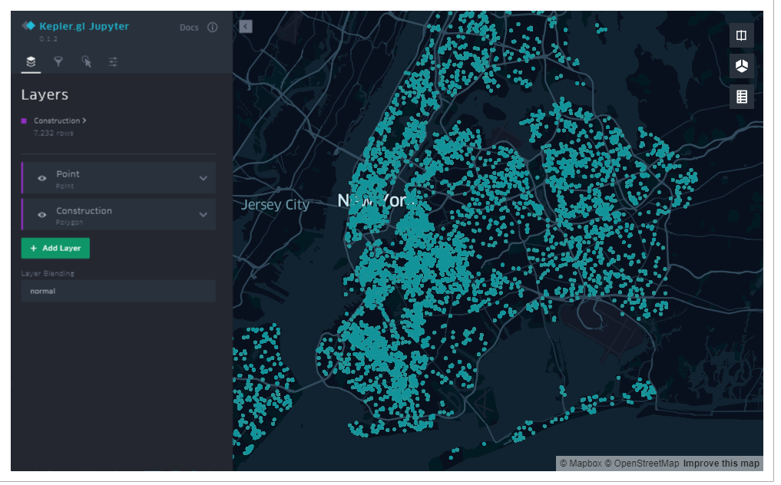This screenshot has width=781, height=485.
Task: Open the Interactions cursor tab
Action: click(x=86, y=61)
